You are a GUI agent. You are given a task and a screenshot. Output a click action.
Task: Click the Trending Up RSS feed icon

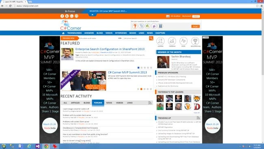pyautogui.click(x=198, y=118)
